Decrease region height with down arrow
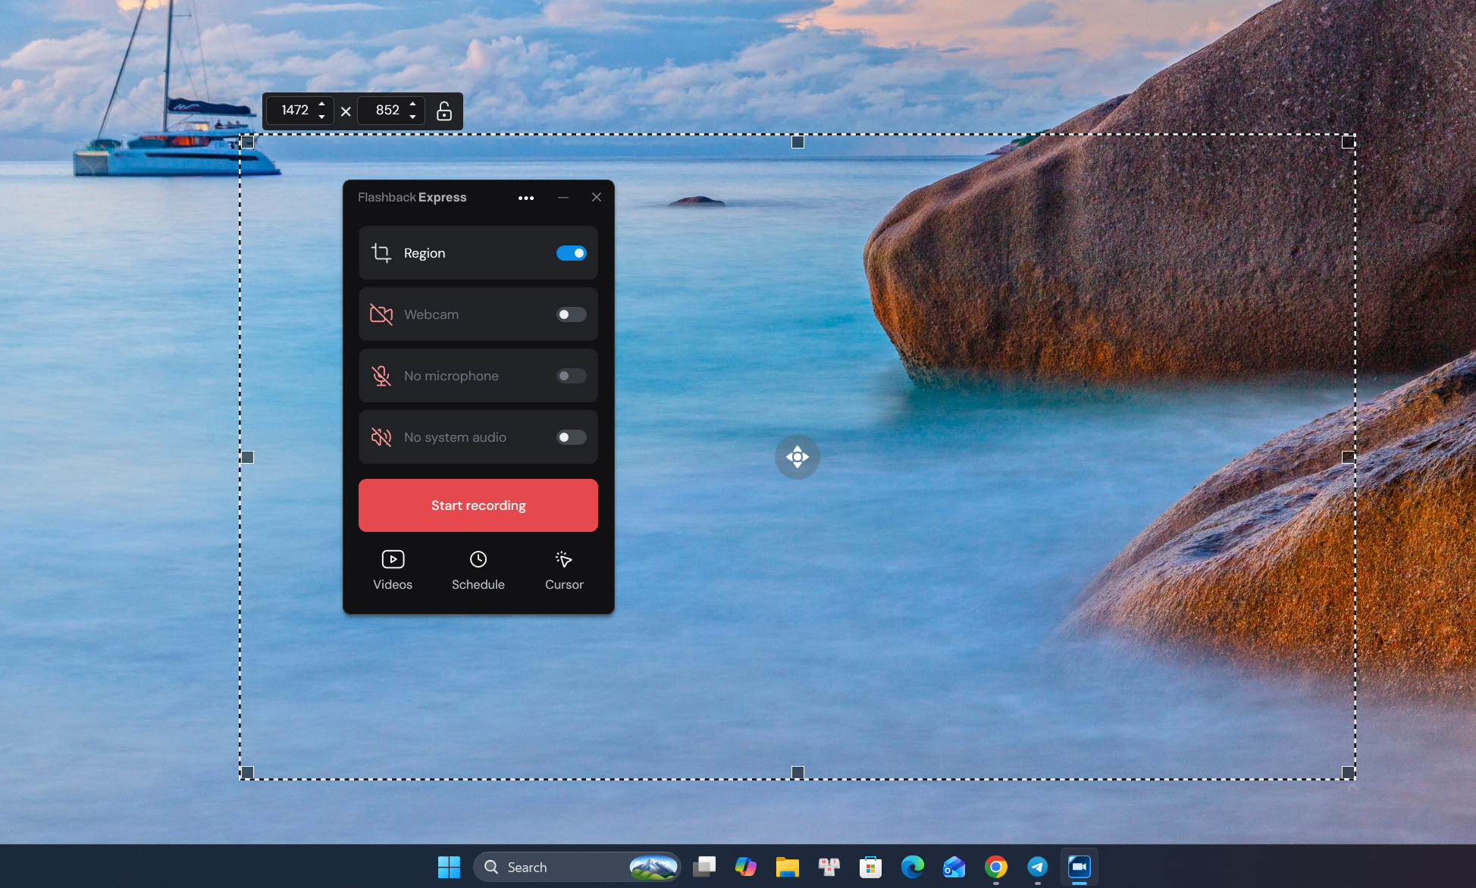 413,117
